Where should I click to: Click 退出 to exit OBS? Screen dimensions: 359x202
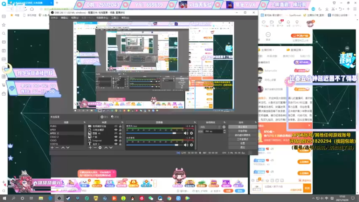coord(242,148)
